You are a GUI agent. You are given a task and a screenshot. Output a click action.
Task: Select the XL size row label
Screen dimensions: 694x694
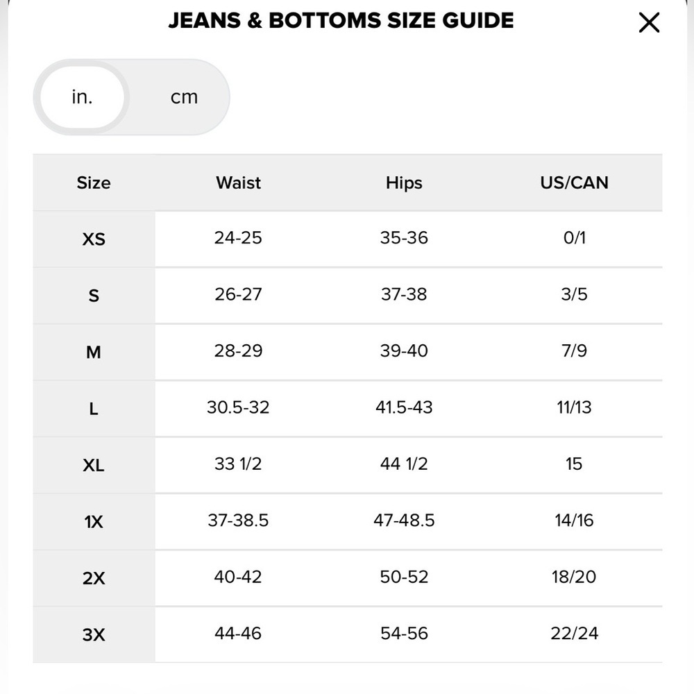(x=94, y=465)
